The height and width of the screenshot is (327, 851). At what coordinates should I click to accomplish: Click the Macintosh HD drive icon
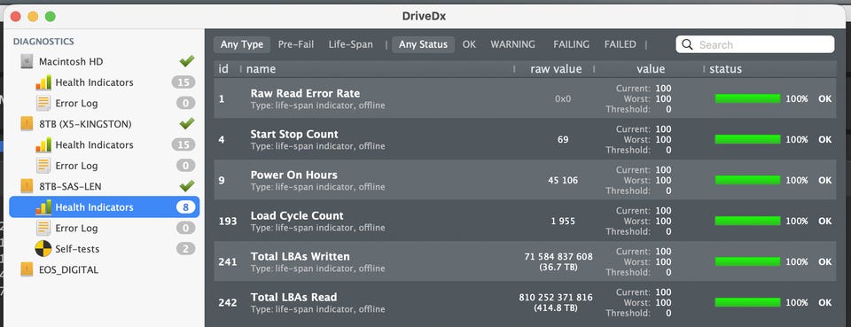click(27, 62)
